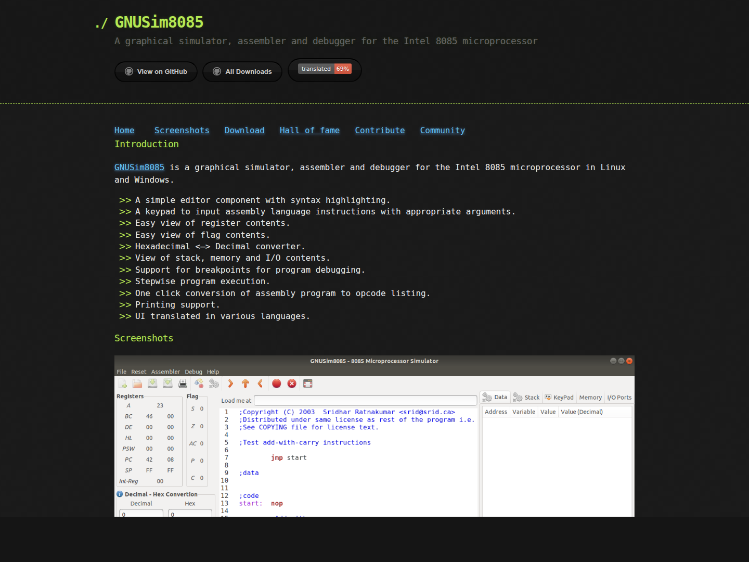Open the All Downloads button
Screen dimensions: 749x562
click(x=242, y=72)
